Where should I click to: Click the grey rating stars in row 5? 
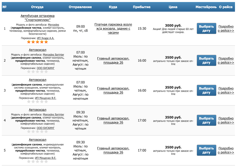point(37,162)
